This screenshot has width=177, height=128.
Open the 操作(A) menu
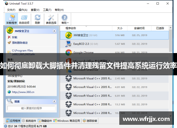[x=23, y=10]
